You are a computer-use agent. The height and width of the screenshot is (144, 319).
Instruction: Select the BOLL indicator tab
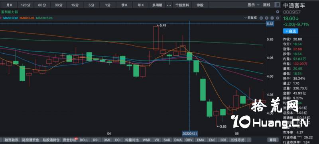tap(84, 140)
